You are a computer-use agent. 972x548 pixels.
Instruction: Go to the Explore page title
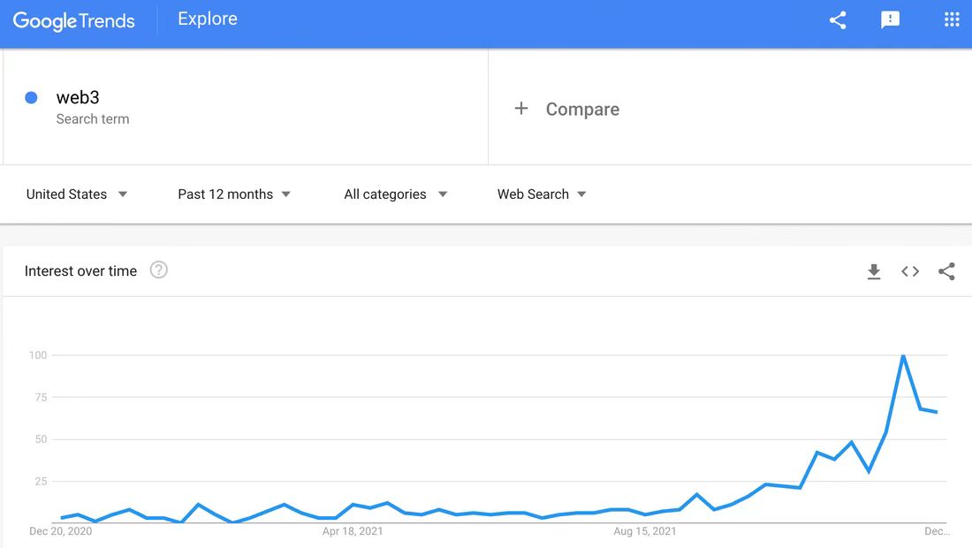click(x=208, y=19)
